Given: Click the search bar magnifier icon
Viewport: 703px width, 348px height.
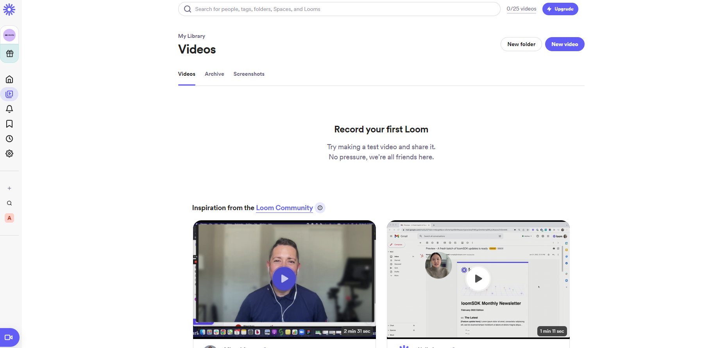Looking at the screenshot, I should [x=188, y=9].
